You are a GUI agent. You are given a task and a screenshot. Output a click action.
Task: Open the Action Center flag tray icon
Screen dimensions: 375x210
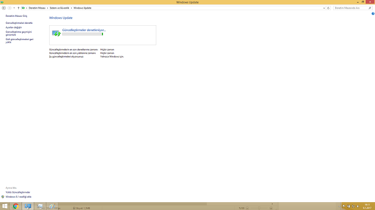point(344,206)
